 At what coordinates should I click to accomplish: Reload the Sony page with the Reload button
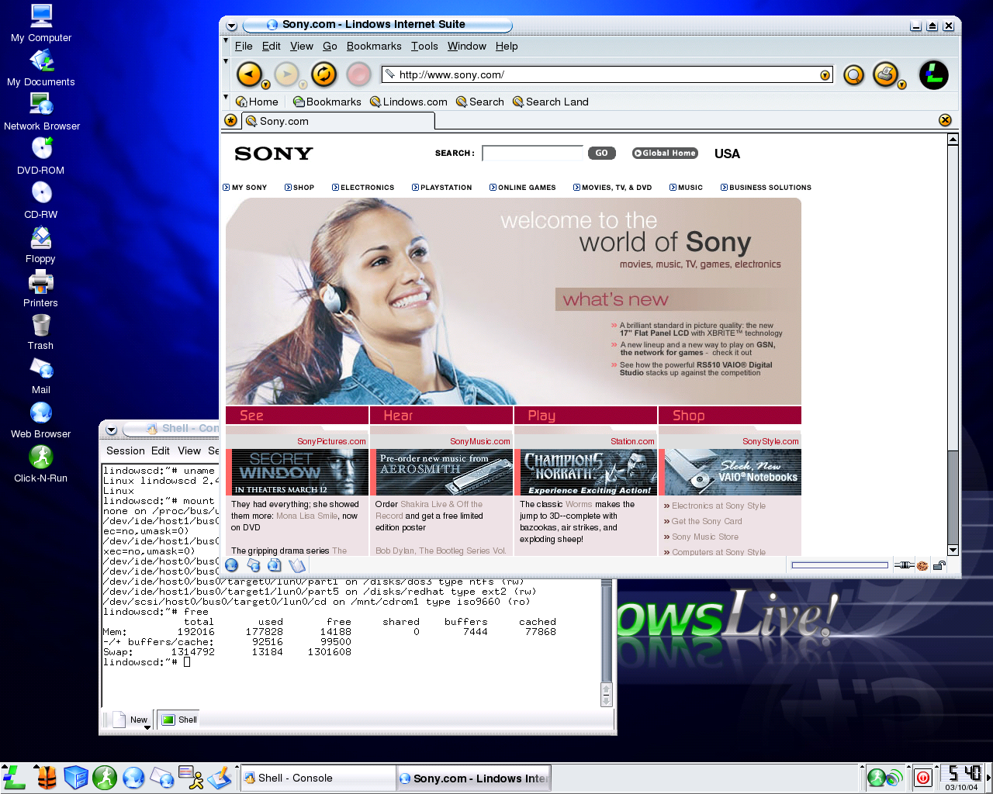[324, 74]
